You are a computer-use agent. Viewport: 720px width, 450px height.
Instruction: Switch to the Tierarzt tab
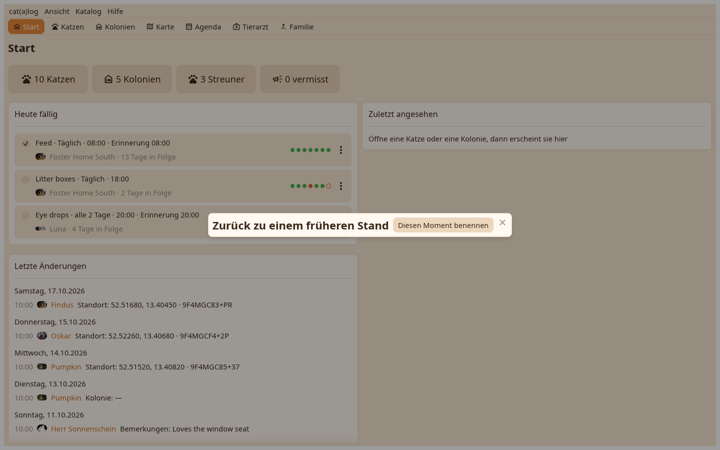(250, 27)
